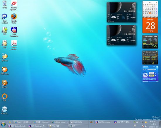
Task: Click the CPU Usage gadget title
Action: (149, 37)
